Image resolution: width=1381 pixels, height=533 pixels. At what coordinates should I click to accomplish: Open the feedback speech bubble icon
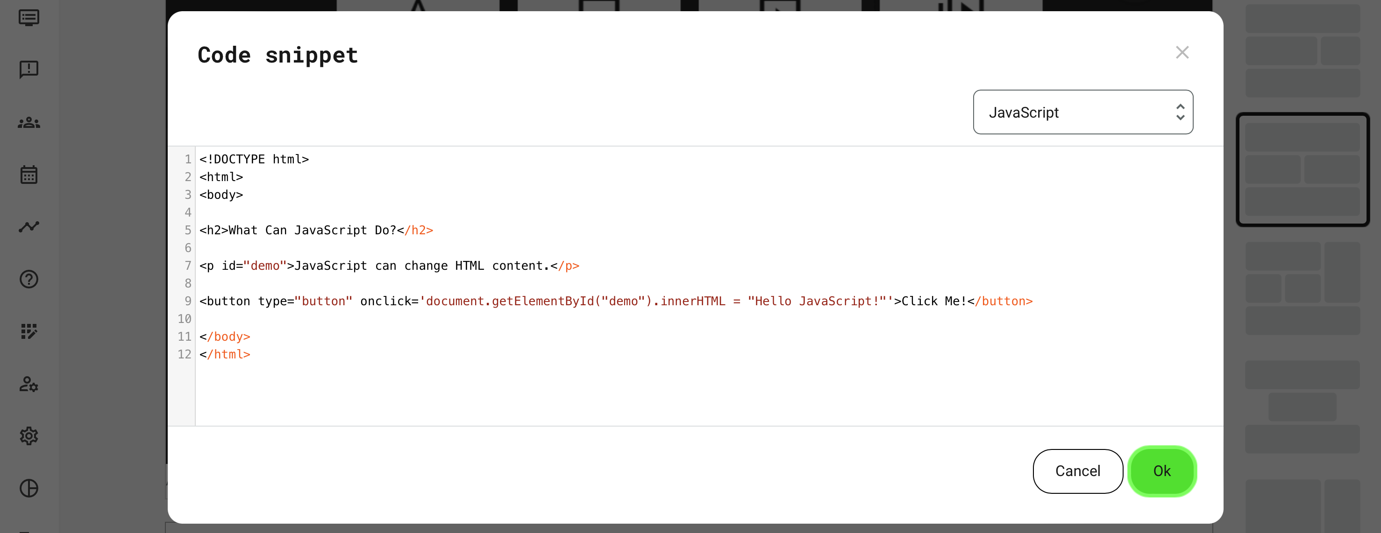pos(29,69)
